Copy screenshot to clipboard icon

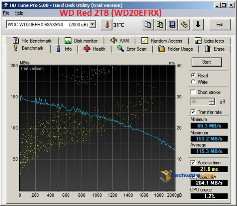coord(160,25)
